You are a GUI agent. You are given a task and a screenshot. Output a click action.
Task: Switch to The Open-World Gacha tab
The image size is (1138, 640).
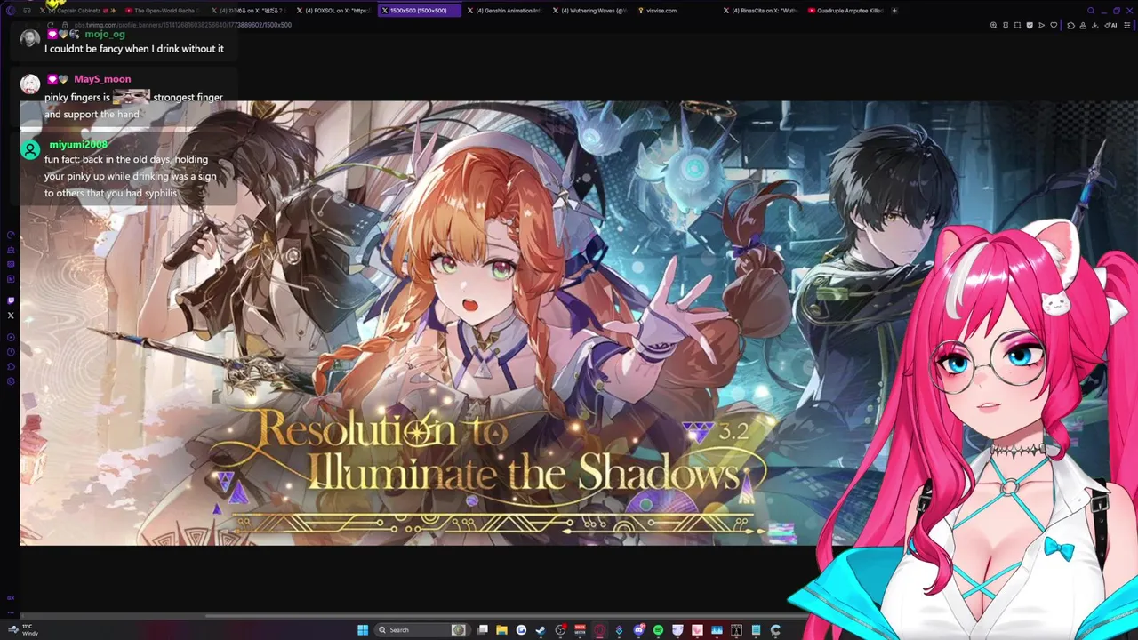[x=164, y=11]
